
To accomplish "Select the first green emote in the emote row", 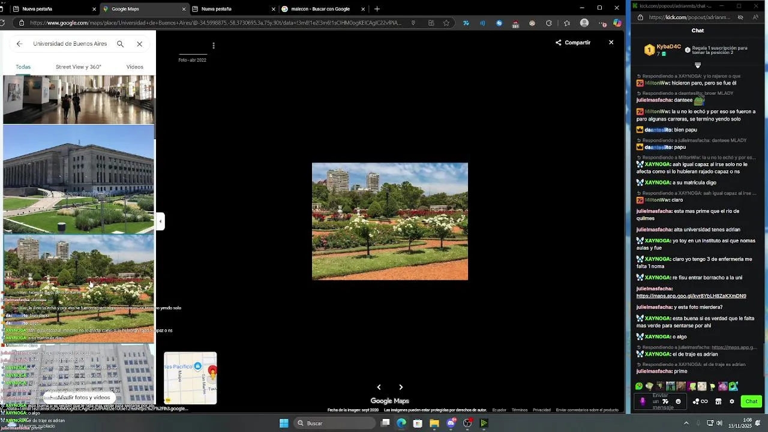I will (x=639, y=386).
